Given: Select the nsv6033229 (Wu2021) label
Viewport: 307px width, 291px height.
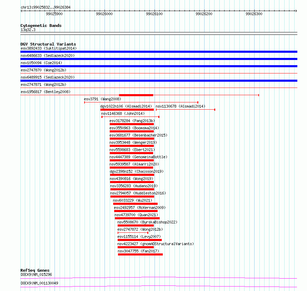Looking at the screenshot, I should [132, 200].
